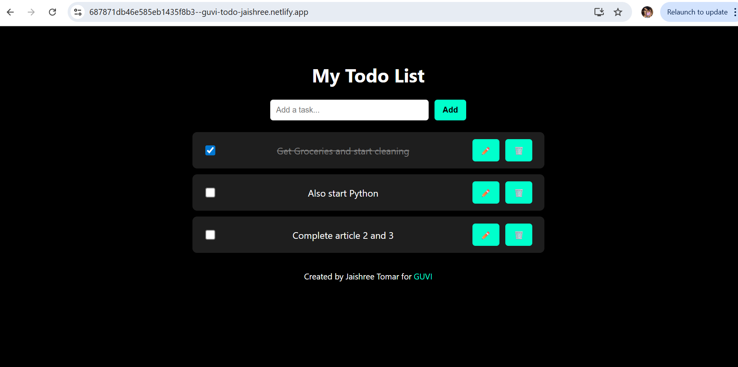This screenshot has width=738, height=367.
Task: Bookmark this page with the star icon
Action: pyautogui.click(x=618, y=12)
